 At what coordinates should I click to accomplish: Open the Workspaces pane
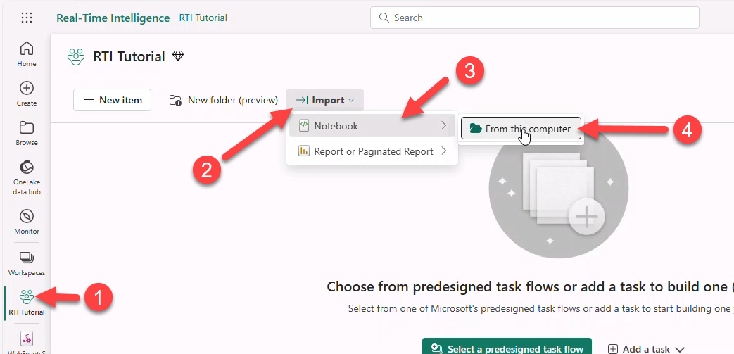[x=27, y=263]
